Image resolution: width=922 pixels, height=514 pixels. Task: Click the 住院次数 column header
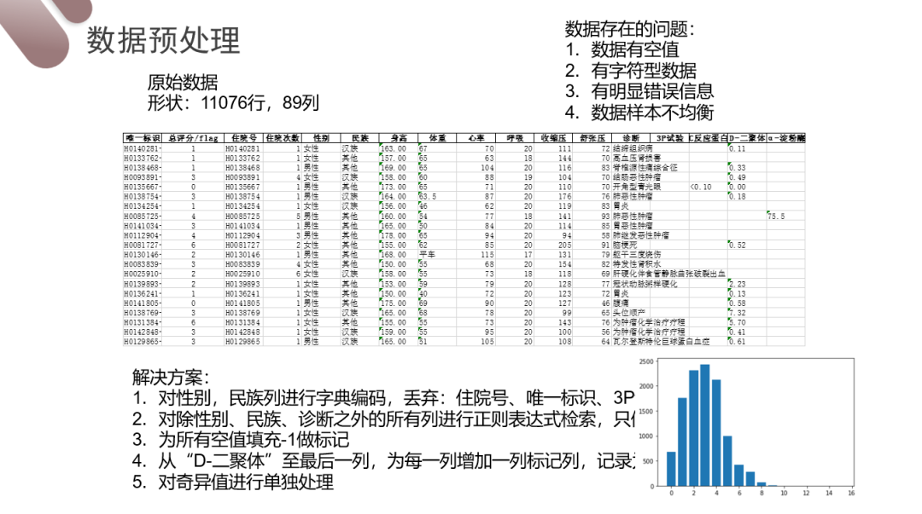click(x=283, y=138)
